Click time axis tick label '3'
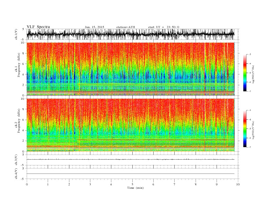Screen dimensions: 268x207 90,184
